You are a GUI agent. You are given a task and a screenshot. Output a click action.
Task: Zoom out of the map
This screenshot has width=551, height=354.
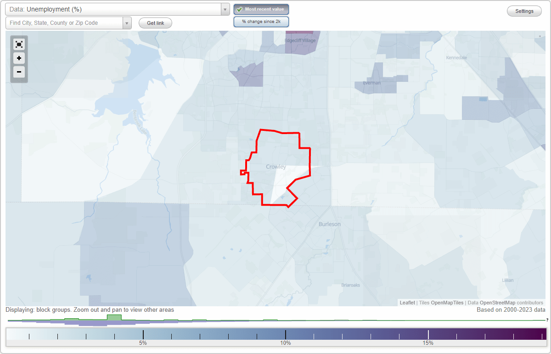[19, 72]
